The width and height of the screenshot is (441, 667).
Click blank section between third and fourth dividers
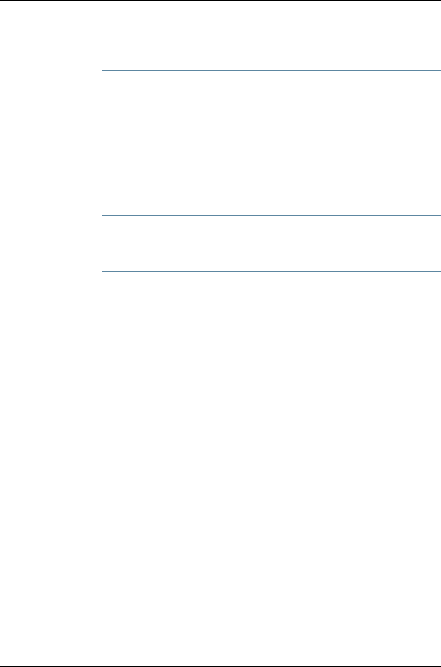[271, 244]
